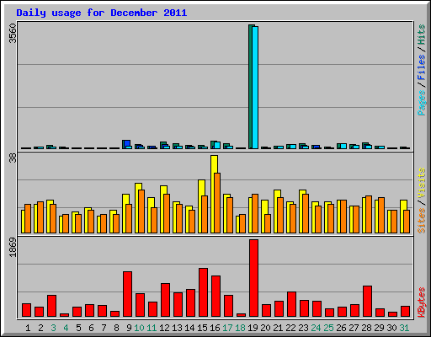The height and width of the screenshot is (337, 431).
Task: Click the 'KBytes' legend label
Action: [422, 302]
